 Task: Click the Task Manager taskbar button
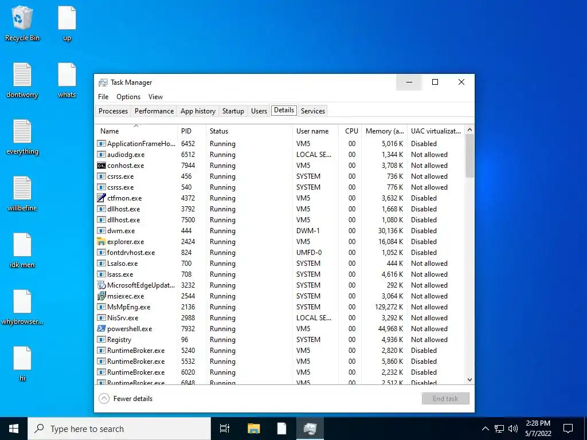click(x=310, y=429)
